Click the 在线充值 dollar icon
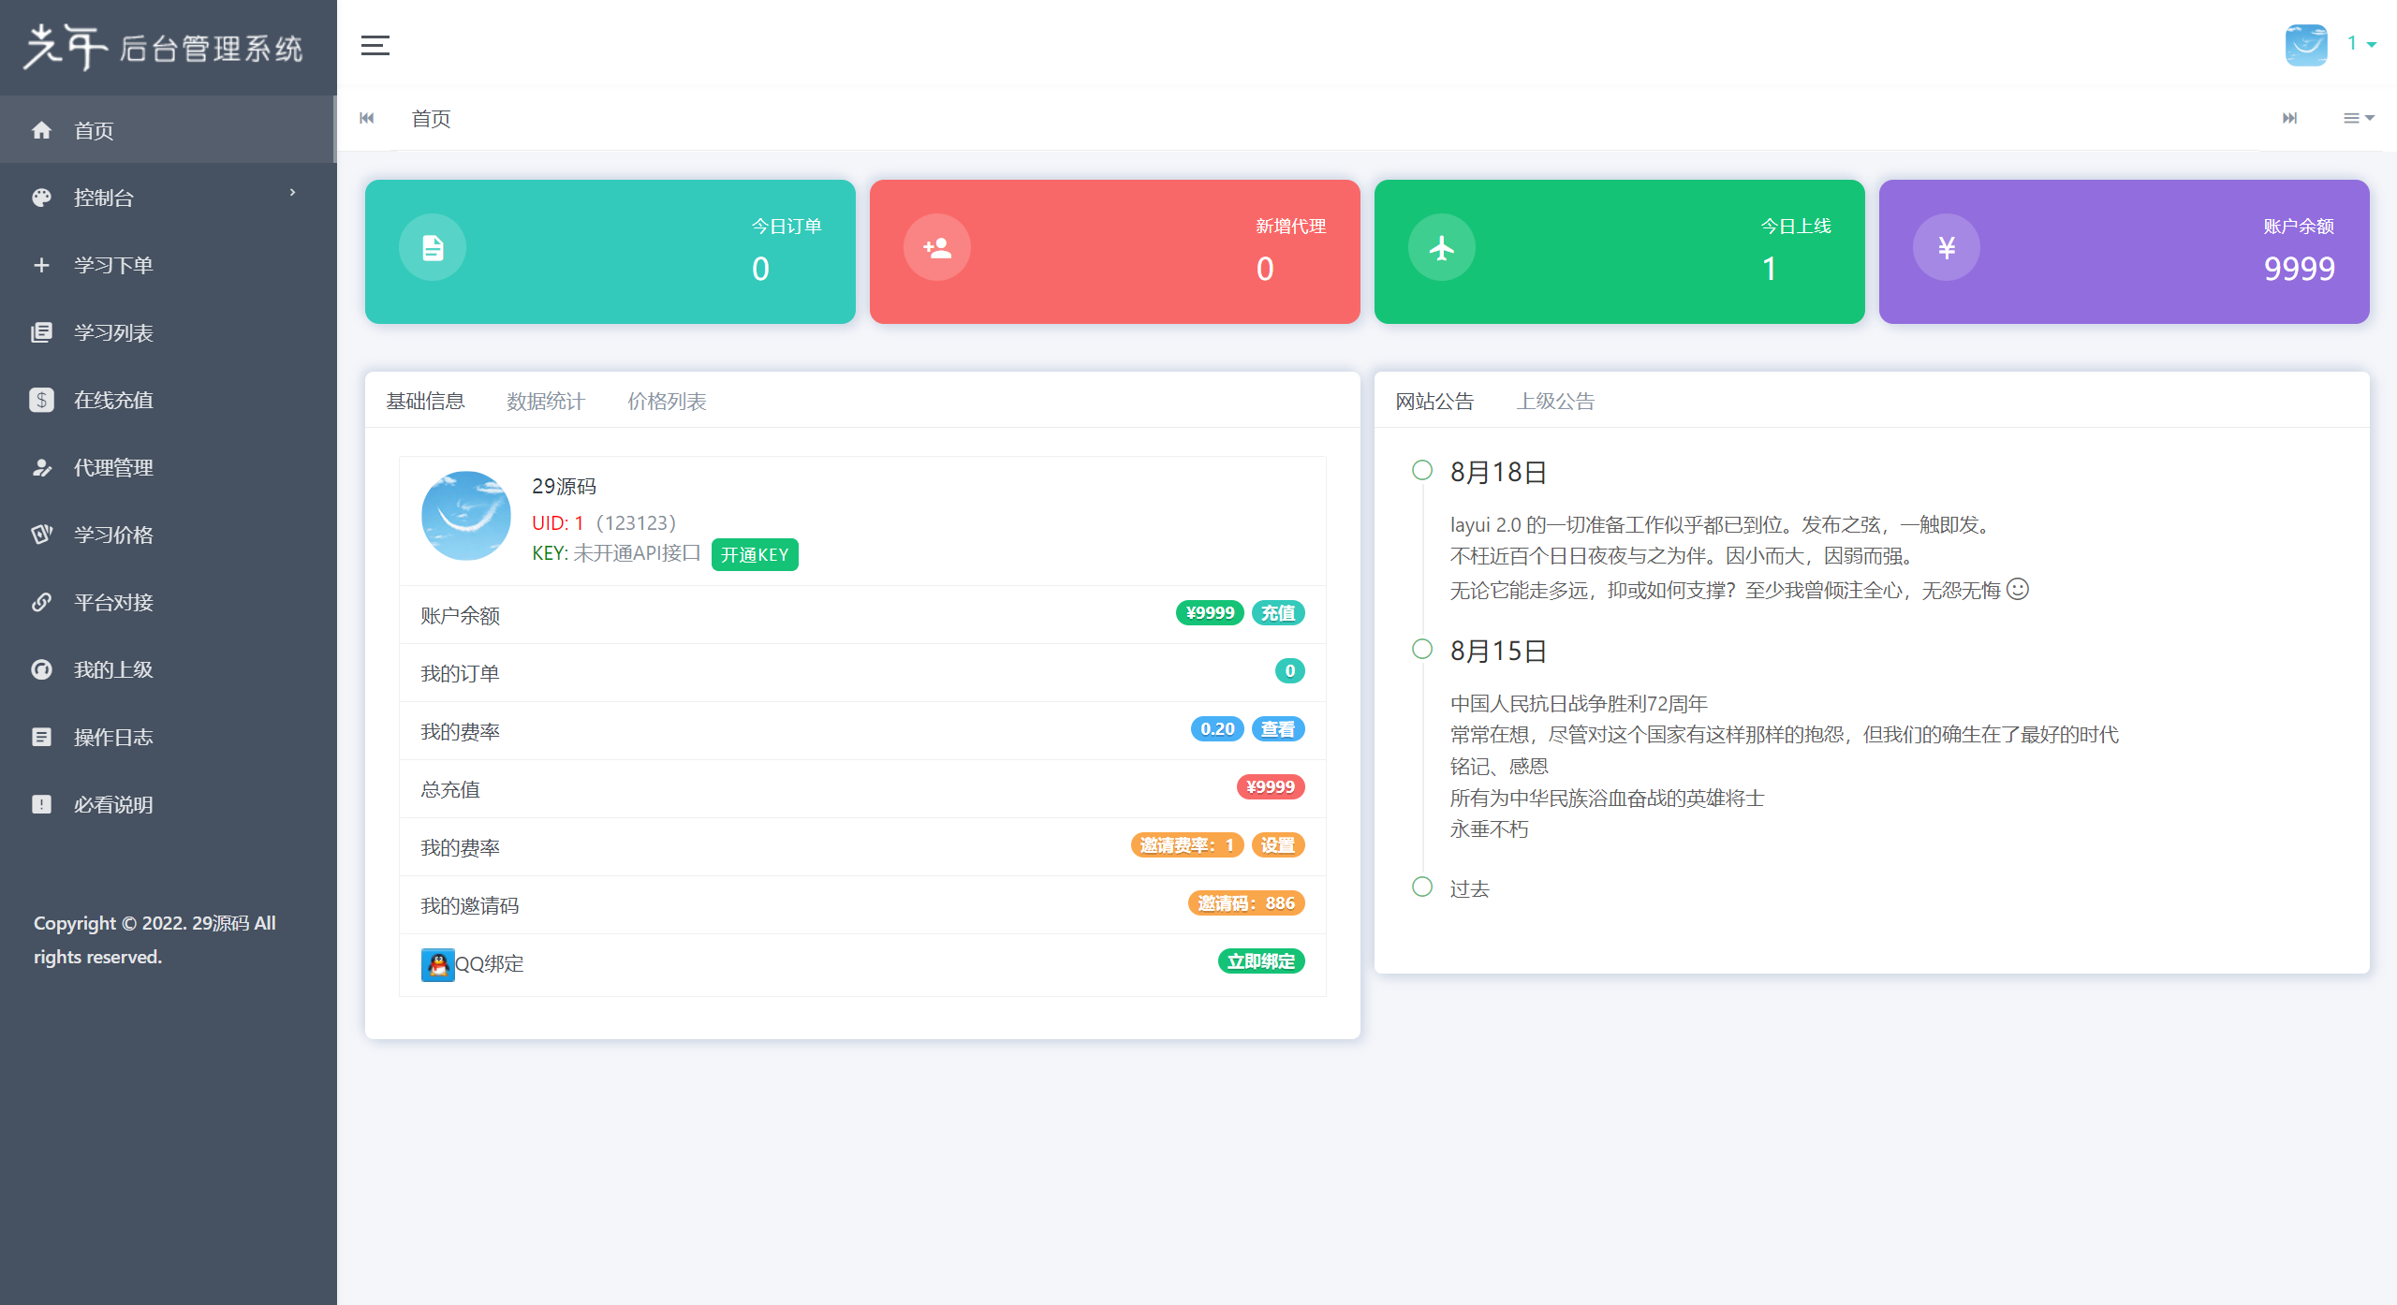 (41, 400)
